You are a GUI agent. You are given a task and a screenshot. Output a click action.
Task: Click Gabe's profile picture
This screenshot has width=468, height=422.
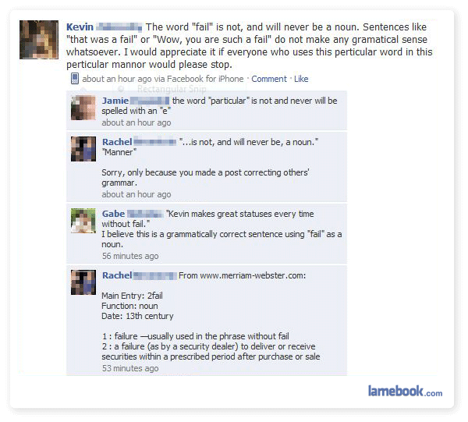pos(83,221)
